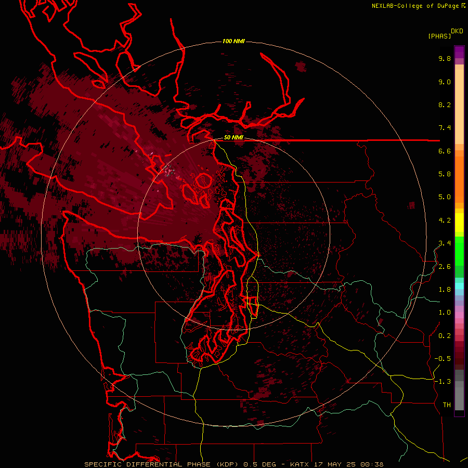Viewport: 468px width, 468px height.
Task: Click the 17 MAY 25 date text
Action: point(334,464)
